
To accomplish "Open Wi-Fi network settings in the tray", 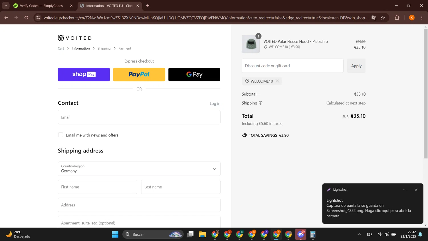I will click(x=380, y=234).
